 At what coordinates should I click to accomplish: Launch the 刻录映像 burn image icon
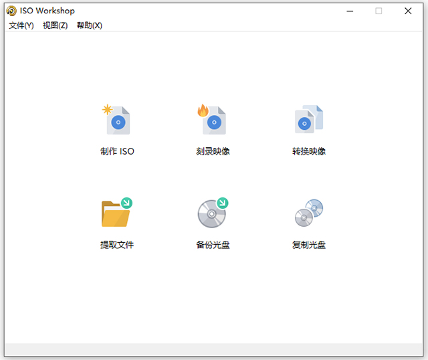212,119
